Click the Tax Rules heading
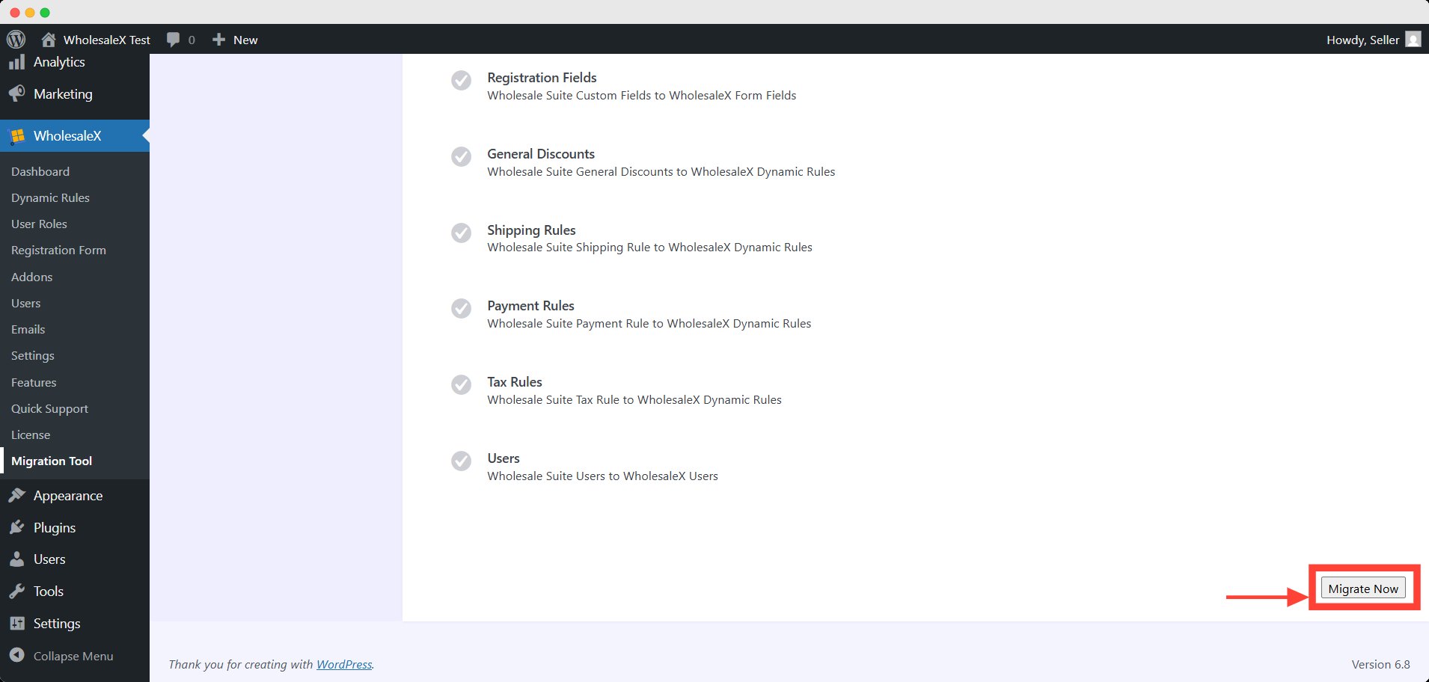The image size is (1429, 682). 515,382
